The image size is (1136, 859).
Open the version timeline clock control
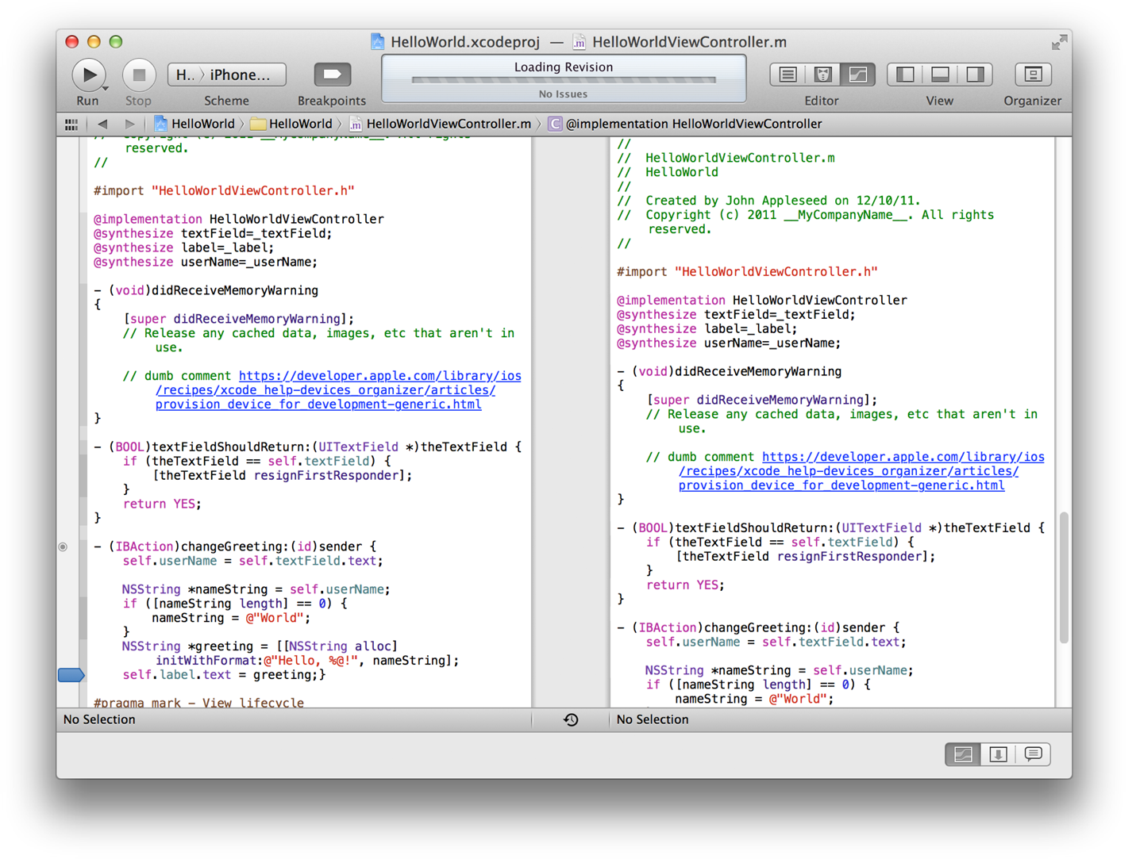570,719
